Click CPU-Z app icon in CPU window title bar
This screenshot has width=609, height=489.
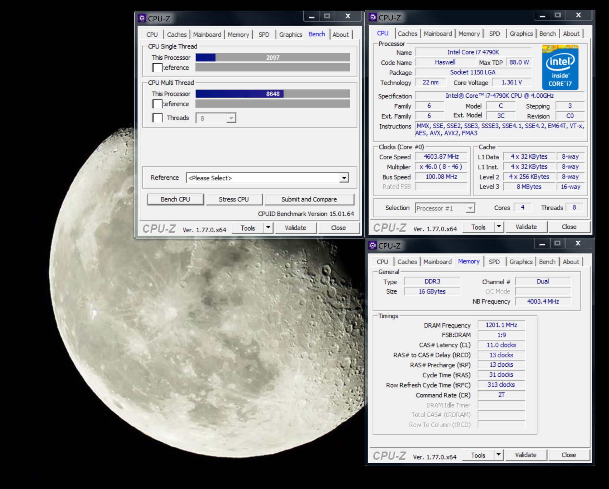pos(373,17)
